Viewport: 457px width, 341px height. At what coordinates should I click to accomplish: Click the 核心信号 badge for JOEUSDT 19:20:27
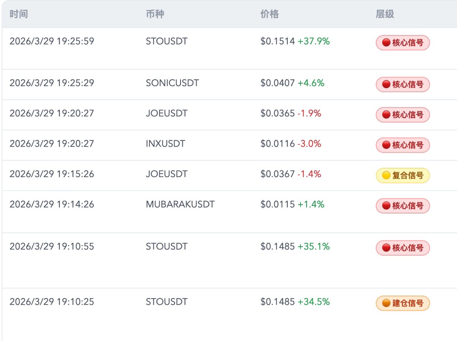point(403,115)
